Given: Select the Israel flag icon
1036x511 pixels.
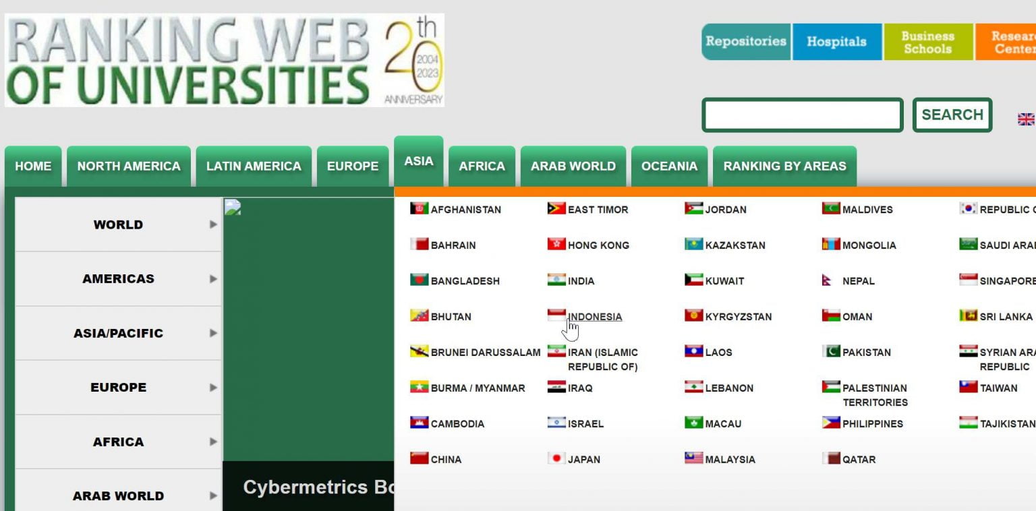Looking at the screenshot, I should click(x=555, y=423).
